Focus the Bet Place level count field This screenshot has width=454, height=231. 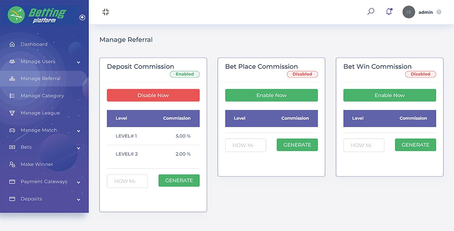click(246, 145)
